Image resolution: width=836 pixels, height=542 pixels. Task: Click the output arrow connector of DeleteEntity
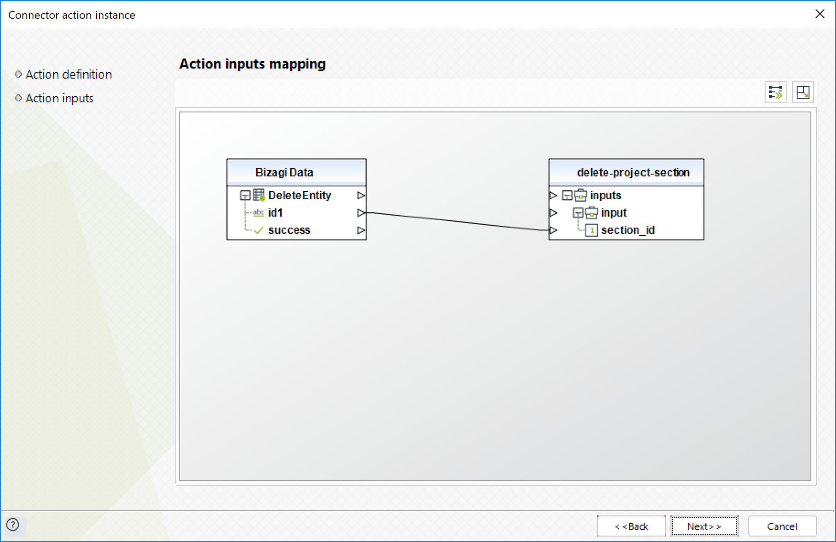pos(361,195)
